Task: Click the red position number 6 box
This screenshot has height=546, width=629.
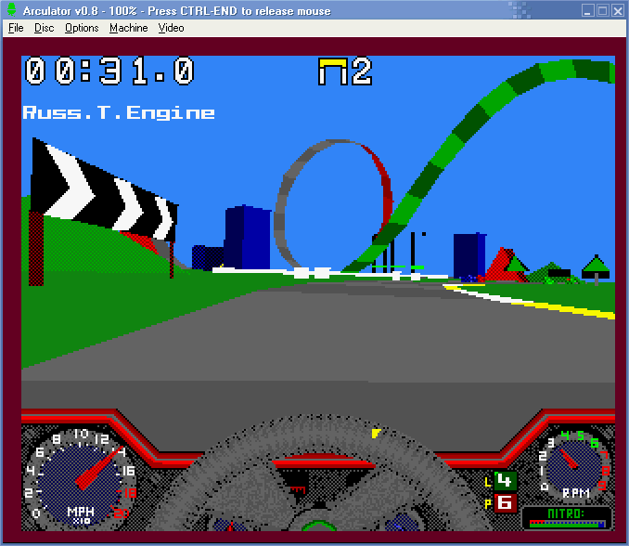Action: [505, 503]
